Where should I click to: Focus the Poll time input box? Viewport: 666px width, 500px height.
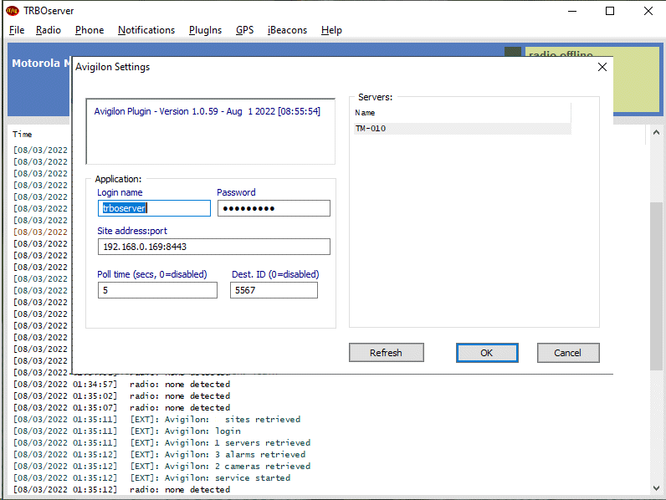click(x=157, y=290)
